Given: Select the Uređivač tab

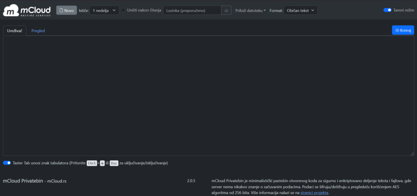Looking at the screenshot, I should pos(15,30).
